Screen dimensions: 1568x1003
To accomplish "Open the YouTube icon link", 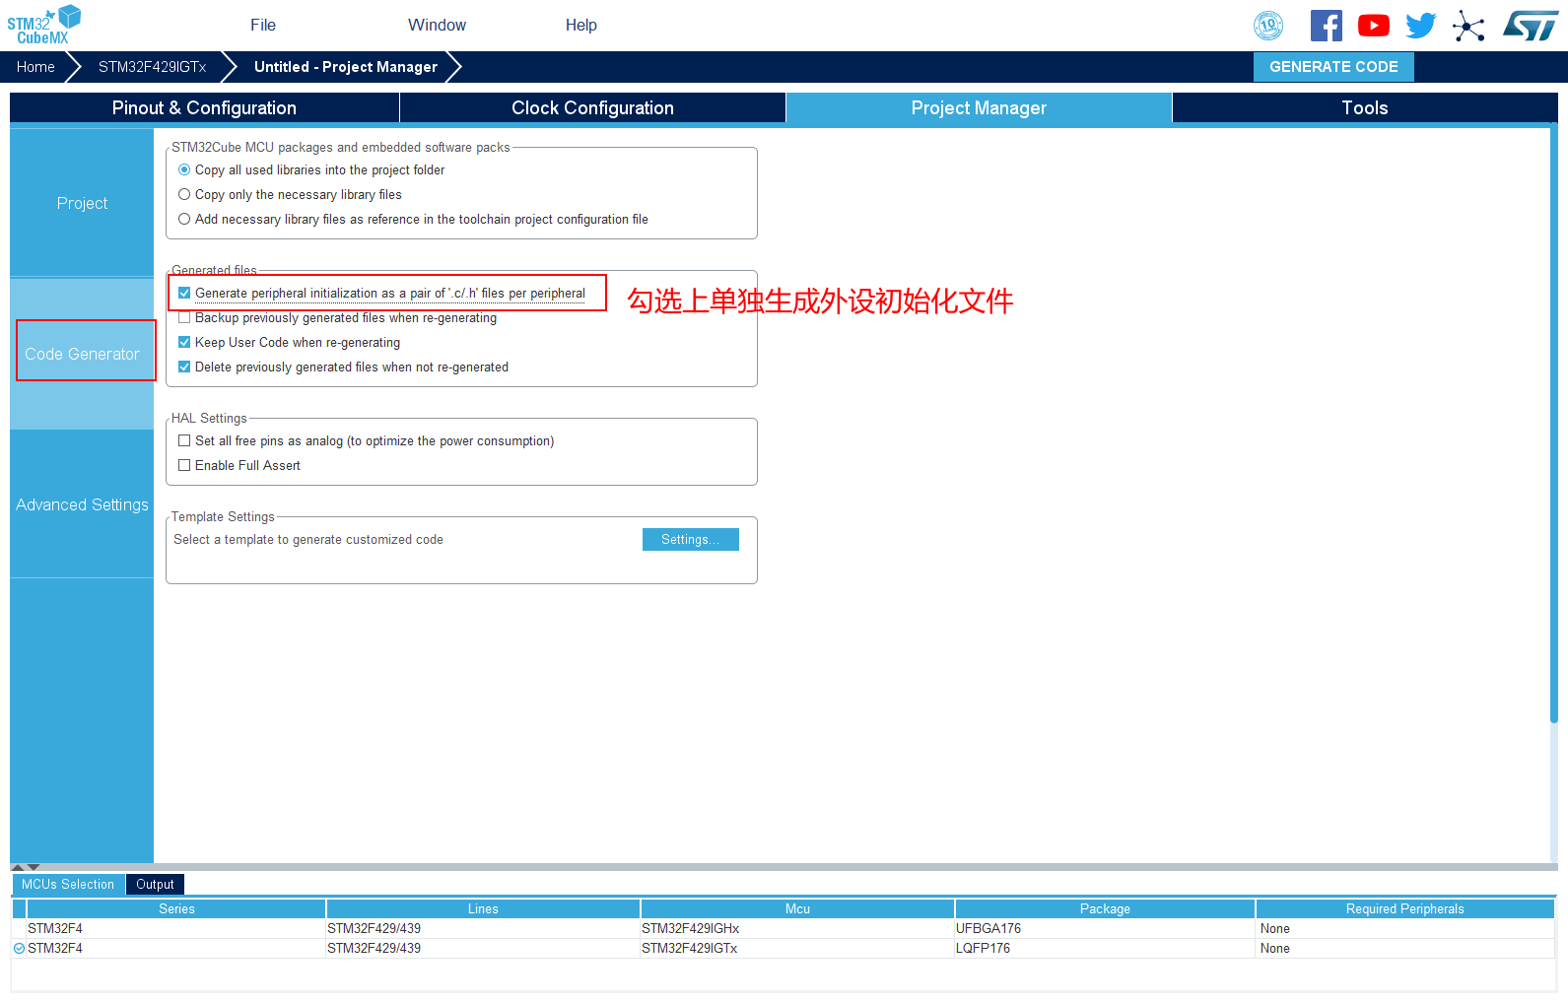I will (1374, 26).
